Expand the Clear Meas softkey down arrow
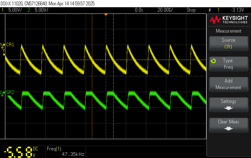Viewport: 251px width, 158px height. click(x=228, y=128)
